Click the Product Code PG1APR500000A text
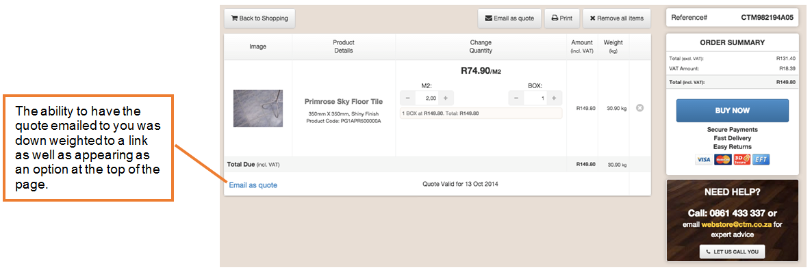The height and width of the screenshot is (272, 812). (344, 121)
